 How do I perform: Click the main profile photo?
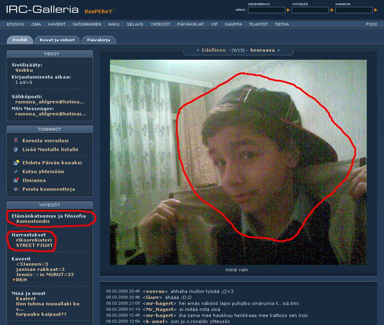238,162
